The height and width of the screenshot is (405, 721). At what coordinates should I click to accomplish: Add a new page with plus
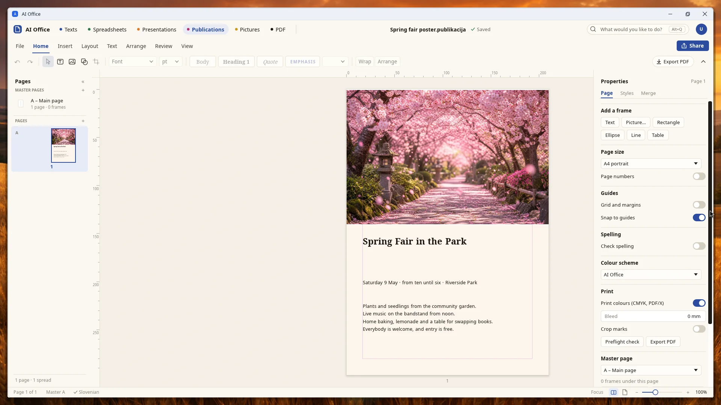[x=83, y=121]
